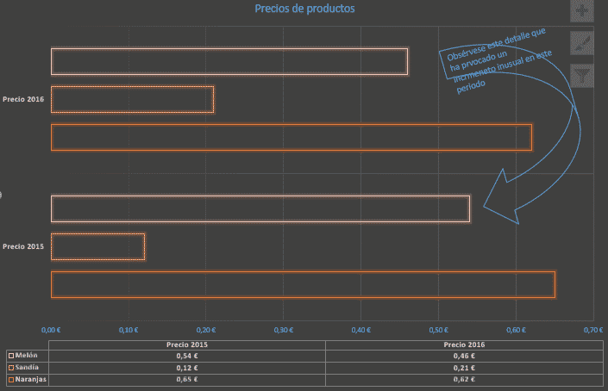This screenshot has width=608, height=391.
Task: Click the 0,12 € cell in data table
Action: pos(187,368)
